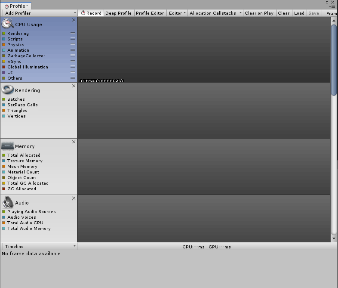Screen dimensions: 338x288
Task: Click the Clear button
Action: [x=284, y=13]
